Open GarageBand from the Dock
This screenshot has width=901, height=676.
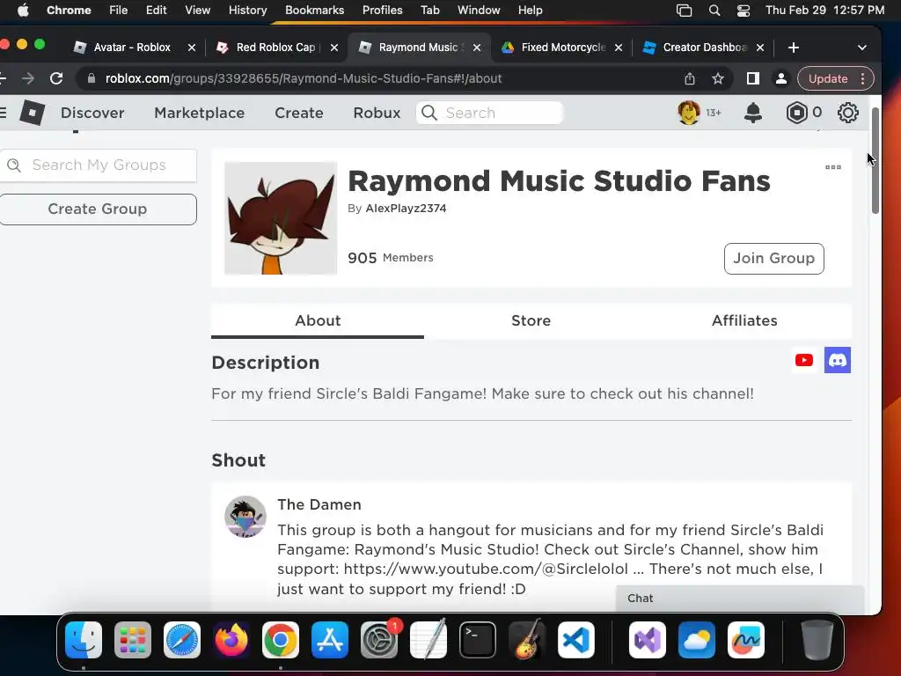tap(527, 639)
